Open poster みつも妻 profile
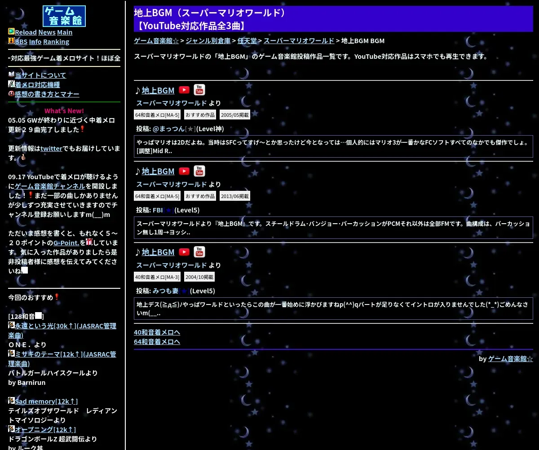Viewport: 539px width, 450px height. coord(165,291)
